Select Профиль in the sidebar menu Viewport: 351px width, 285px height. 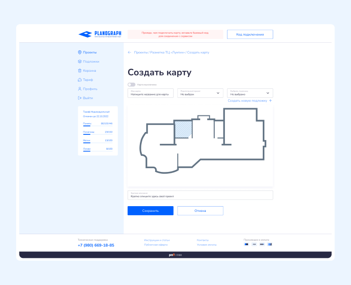click(x=90, y=89)
